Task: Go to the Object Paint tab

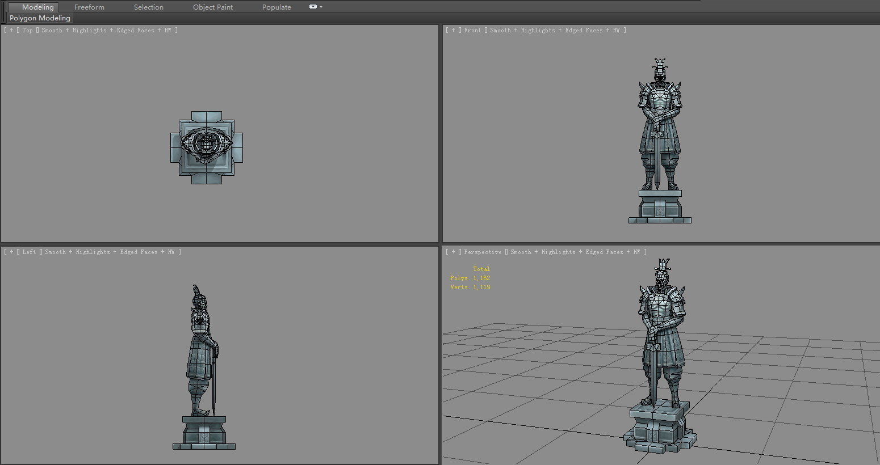Action: 213,7
